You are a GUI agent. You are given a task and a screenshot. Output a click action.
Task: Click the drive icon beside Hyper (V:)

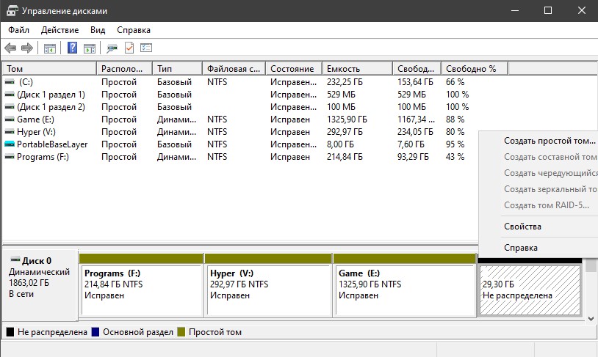pyautogui.click(x=10, y=132)
